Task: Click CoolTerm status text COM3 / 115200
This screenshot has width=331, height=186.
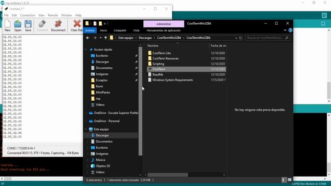Action: [x=21, y=148]
